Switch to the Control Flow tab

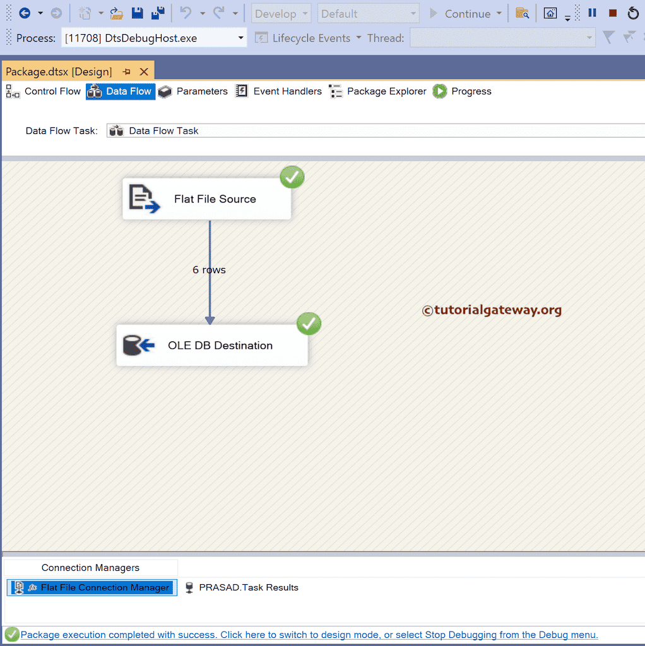pos(52,91)
